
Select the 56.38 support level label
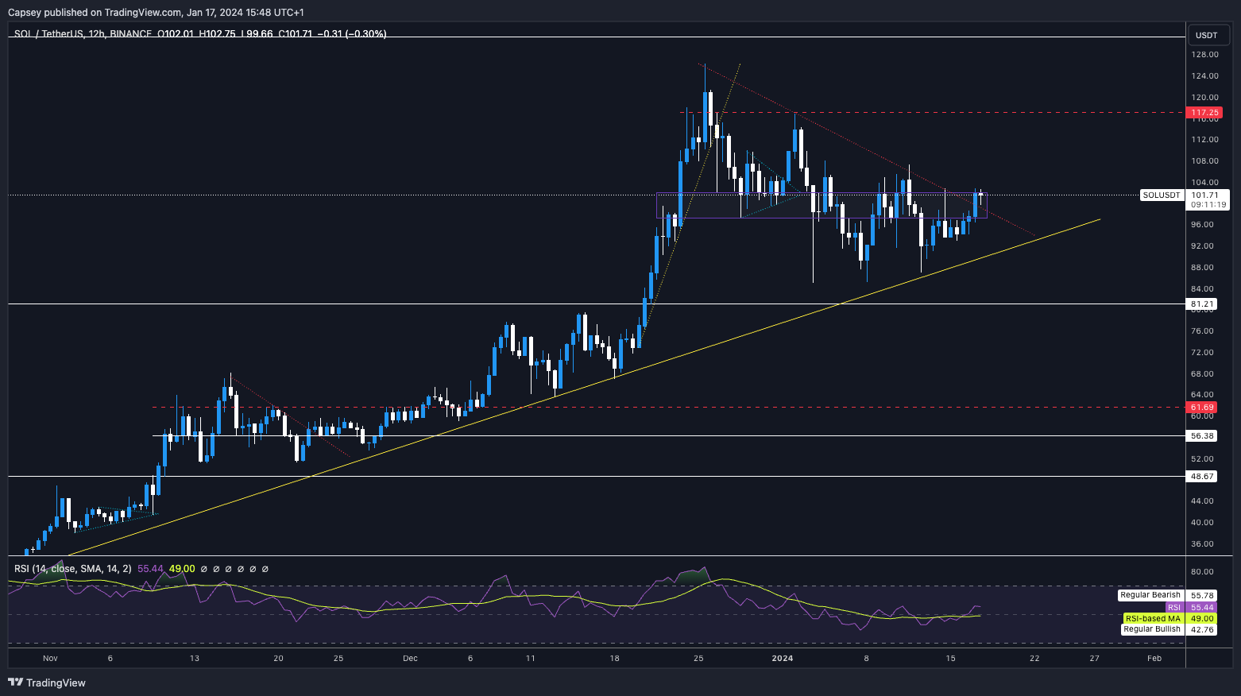pos(1202,436)
